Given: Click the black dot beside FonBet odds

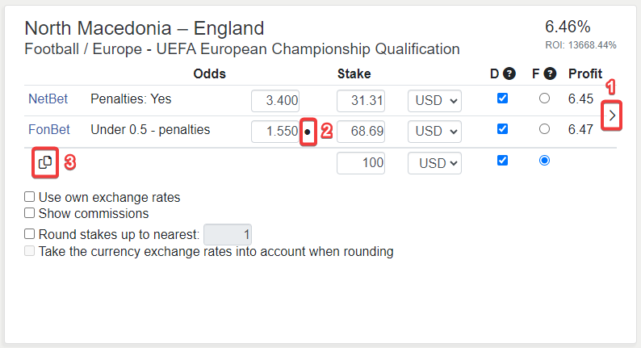Looking at the screenshot, I should point(308,131).
